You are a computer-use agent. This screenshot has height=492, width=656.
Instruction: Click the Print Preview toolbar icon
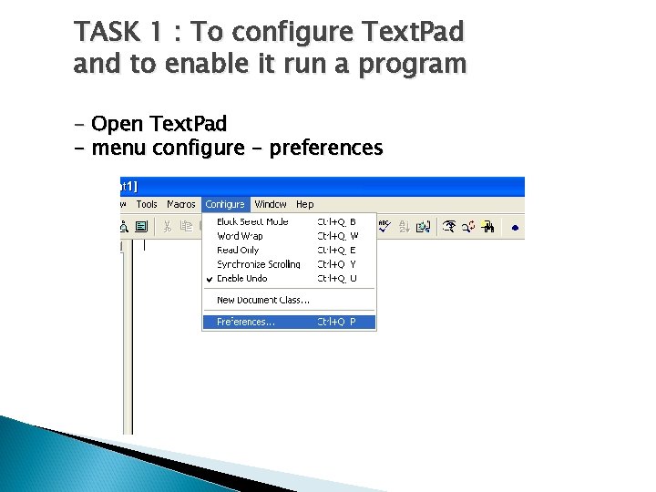[124, 227]
